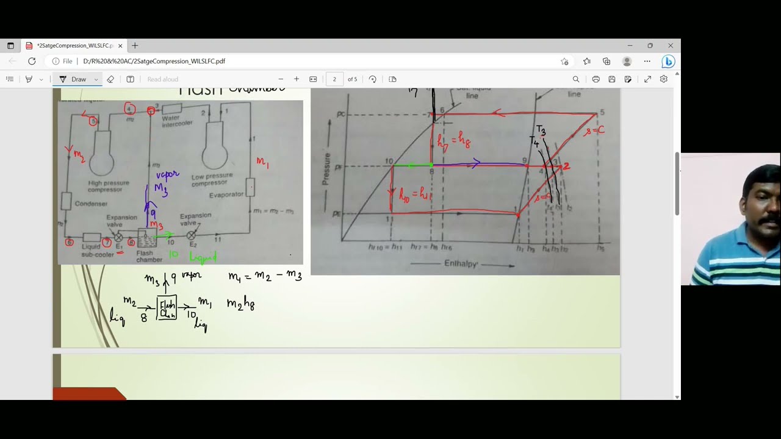Open the table of contents panel
The image size is (781, 439).
pyautogui.click(x=10, y=79)
